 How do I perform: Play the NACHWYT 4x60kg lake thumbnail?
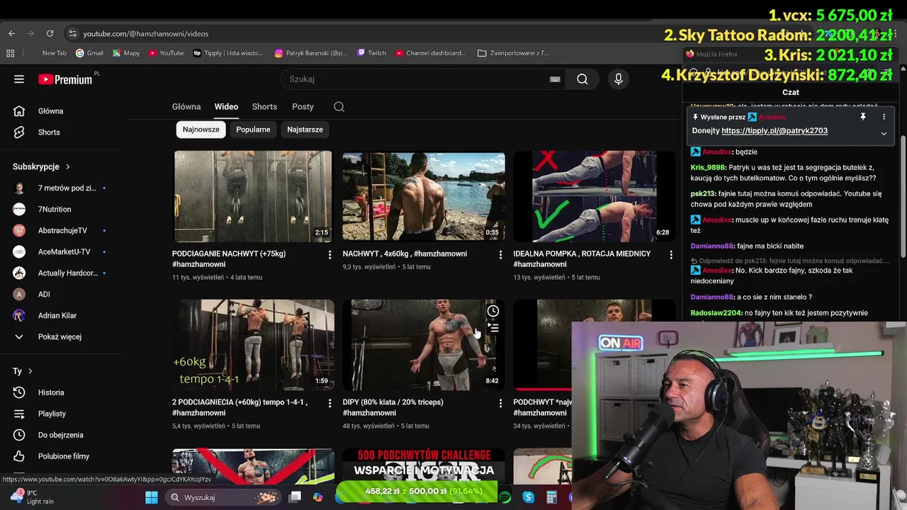[424, 196]
